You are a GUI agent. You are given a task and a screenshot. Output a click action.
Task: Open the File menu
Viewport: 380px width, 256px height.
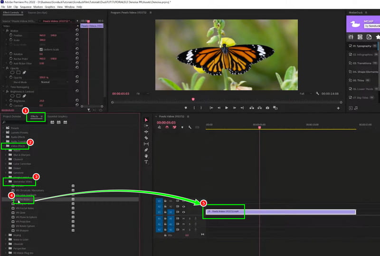(3, 7)
